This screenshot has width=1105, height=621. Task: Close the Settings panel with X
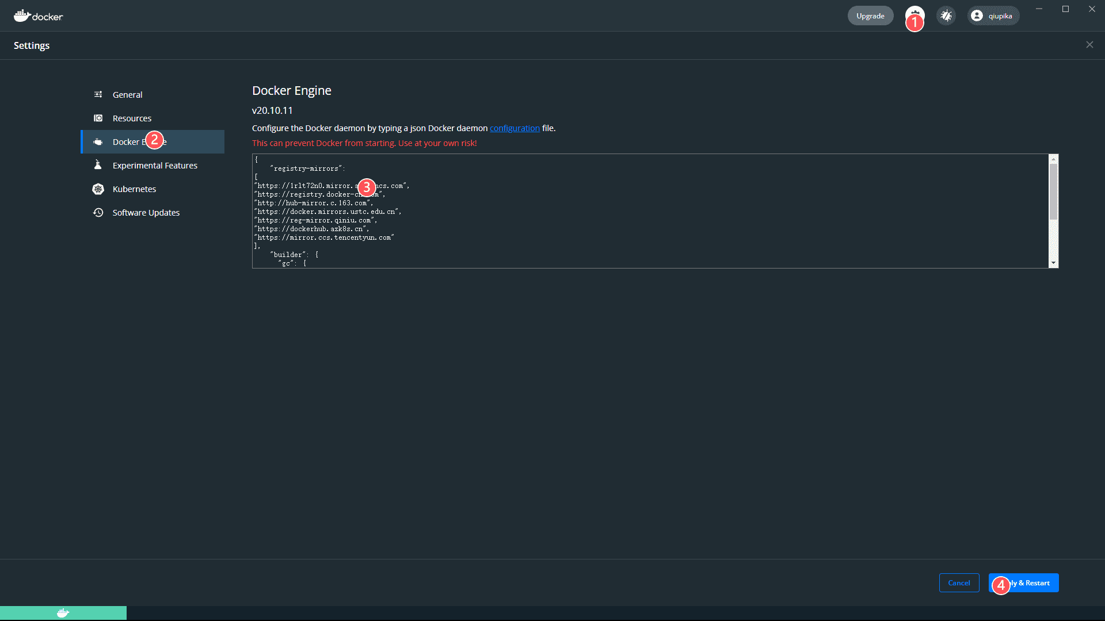(1089, 45)
